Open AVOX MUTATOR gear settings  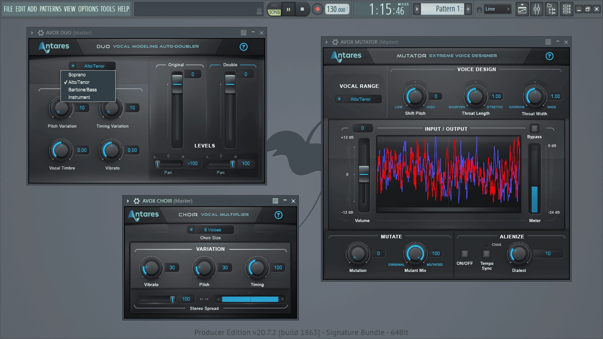335,42
